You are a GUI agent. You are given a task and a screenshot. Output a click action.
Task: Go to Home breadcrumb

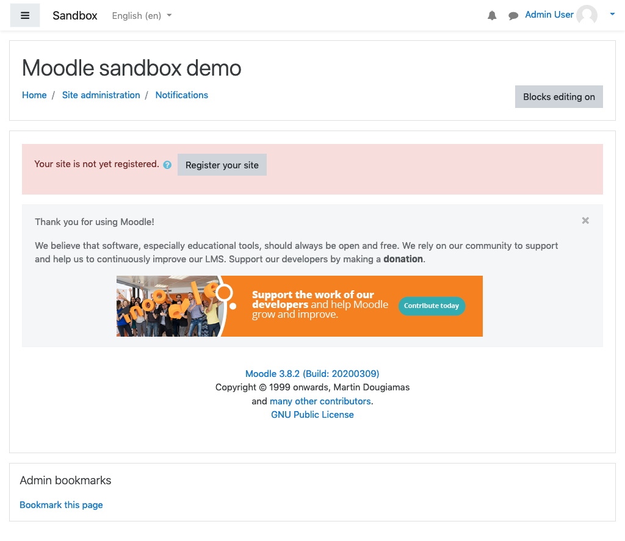tap(34, 95)
